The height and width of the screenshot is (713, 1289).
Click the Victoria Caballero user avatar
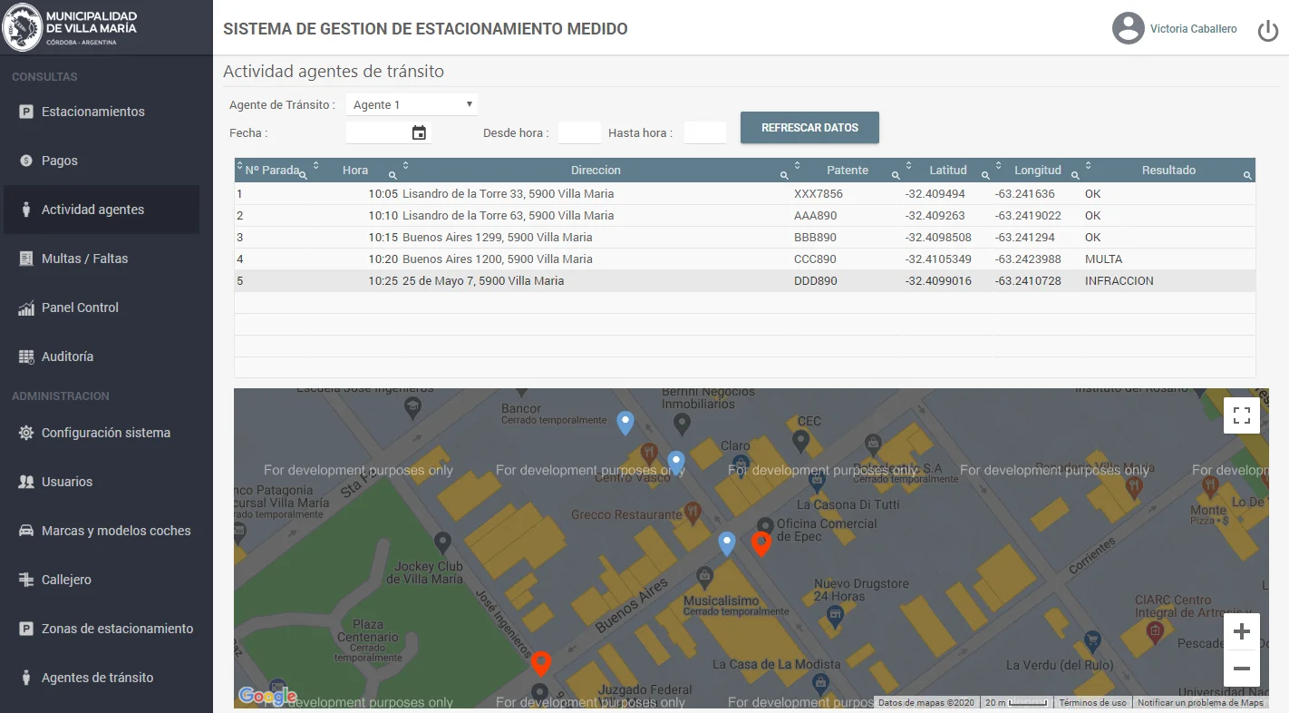1128,28
